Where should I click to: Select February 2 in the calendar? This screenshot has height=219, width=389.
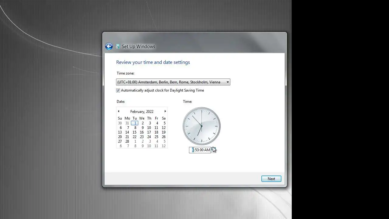pos(142,123)
